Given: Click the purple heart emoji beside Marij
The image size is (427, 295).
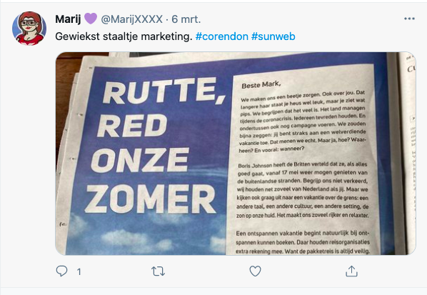Looking at the screenshot, I should point(91,19).
